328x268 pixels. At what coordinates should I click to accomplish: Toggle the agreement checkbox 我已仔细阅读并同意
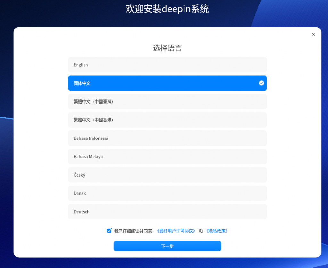(109, 231)
